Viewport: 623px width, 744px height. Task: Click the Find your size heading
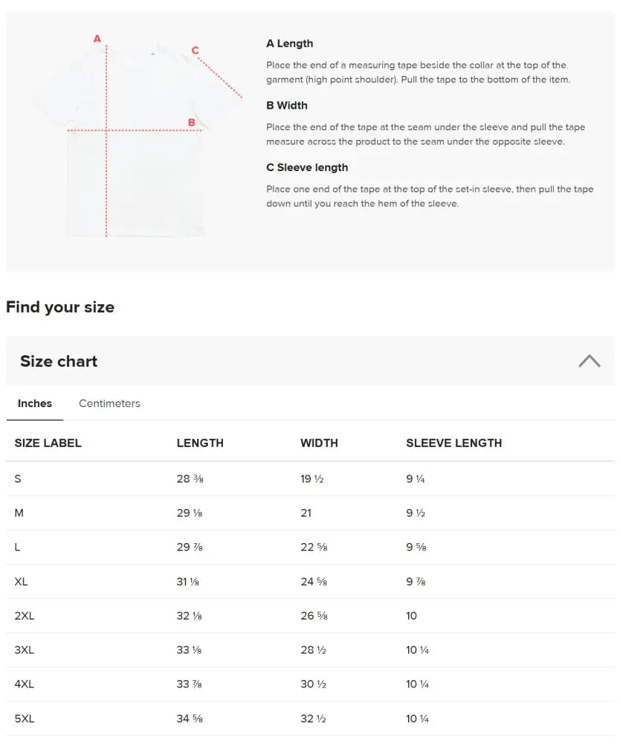(60, 307)
